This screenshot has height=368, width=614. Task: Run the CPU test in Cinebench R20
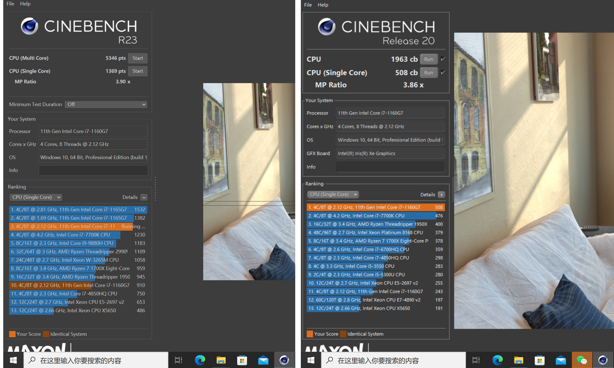click(429, 59)
